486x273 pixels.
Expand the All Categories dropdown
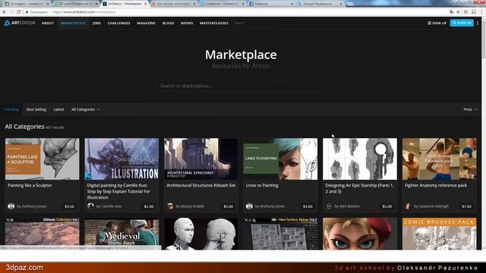click(x=86, y=109)
